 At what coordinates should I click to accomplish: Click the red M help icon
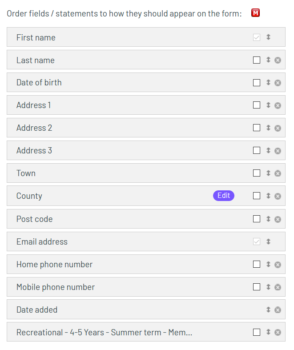coord(255,13)
